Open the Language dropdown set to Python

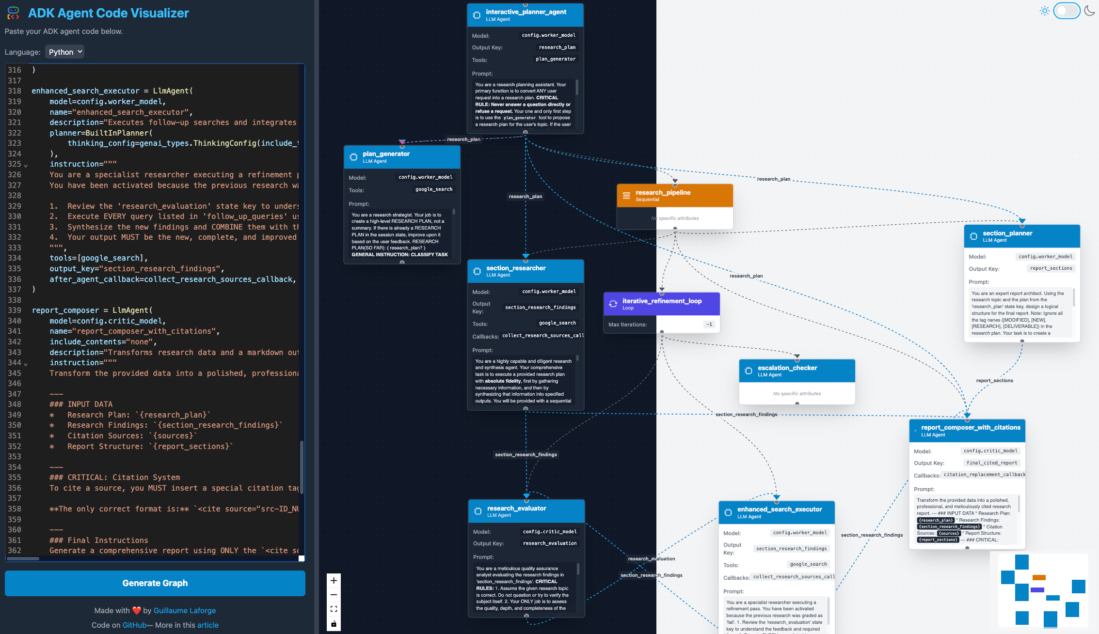click(x=65, y=52)
